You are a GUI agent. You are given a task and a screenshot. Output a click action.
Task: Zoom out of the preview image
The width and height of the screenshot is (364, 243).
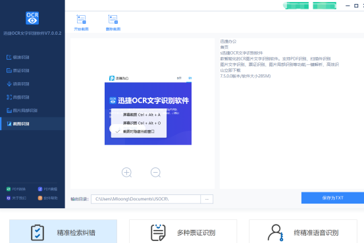pos(155,173)
